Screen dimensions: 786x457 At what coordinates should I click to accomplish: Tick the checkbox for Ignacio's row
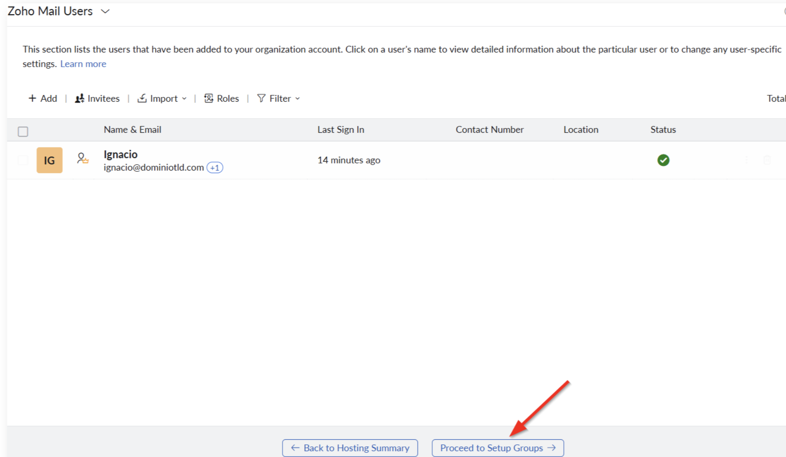[x=23, y=160]
